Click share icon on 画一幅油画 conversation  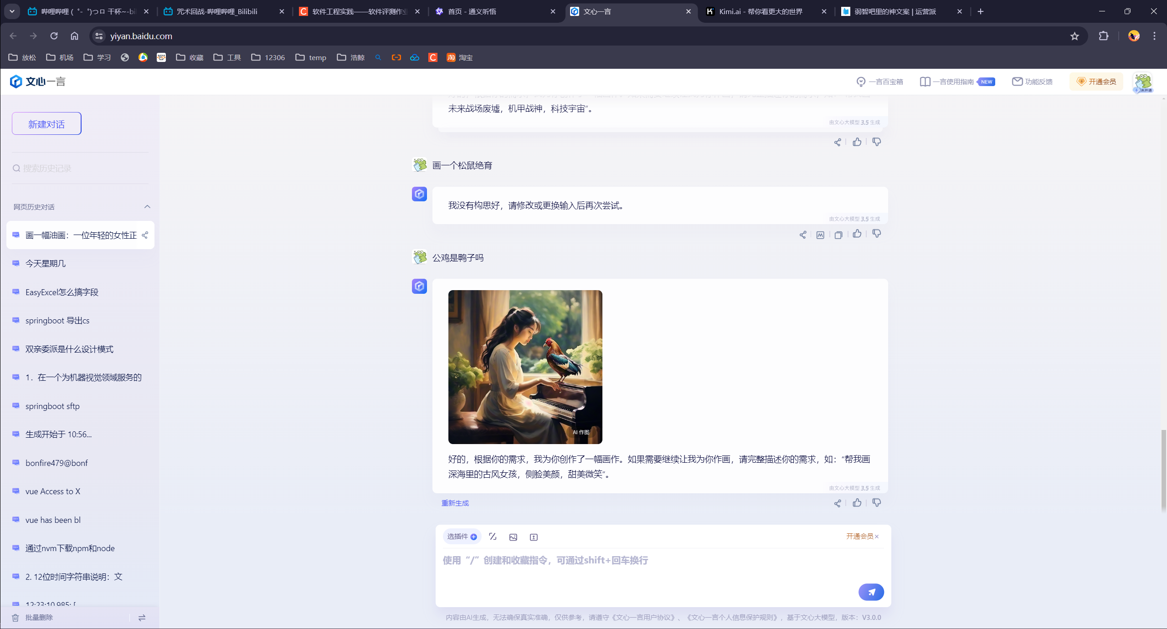point(145,235)
